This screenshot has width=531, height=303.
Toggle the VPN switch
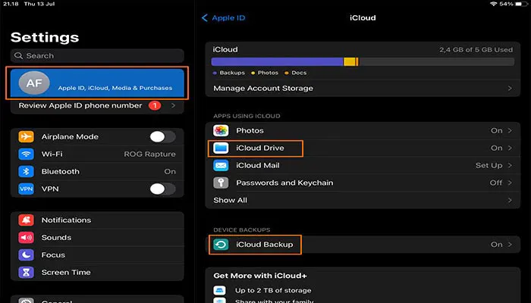tap(162, 189)
